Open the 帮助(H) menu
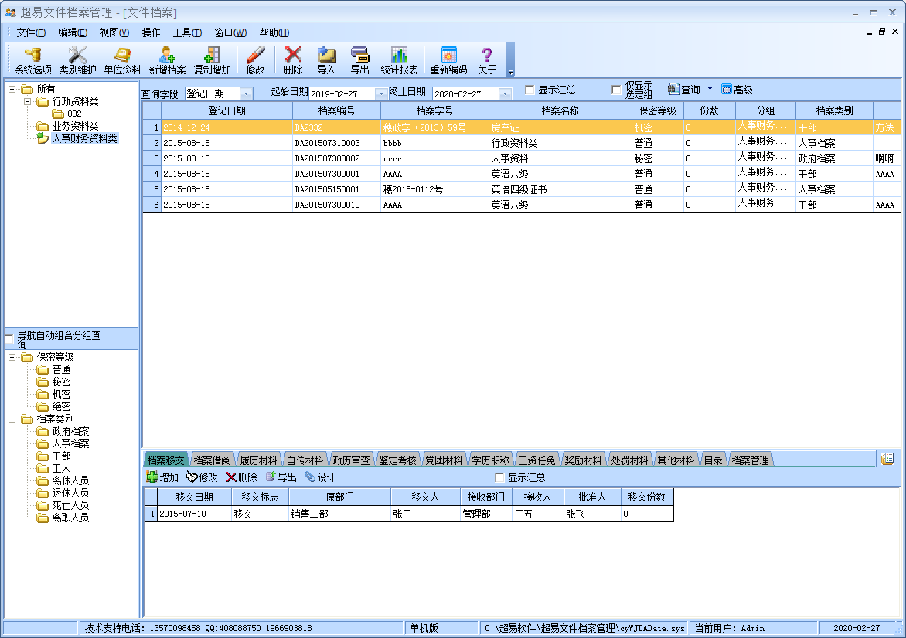The image size is (906, 638). click(x=274, y=32)
